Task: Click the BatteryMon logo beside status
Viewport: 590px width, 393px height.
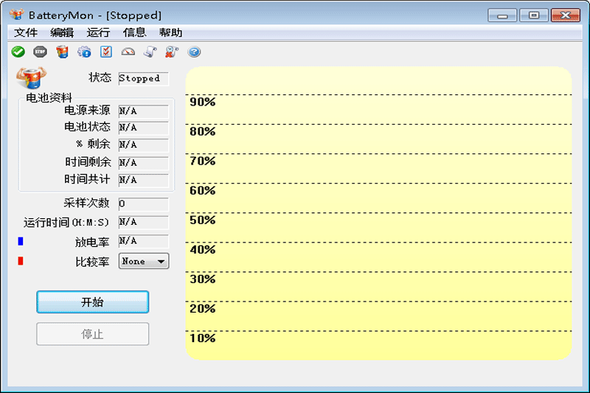Action: (31, 77)
